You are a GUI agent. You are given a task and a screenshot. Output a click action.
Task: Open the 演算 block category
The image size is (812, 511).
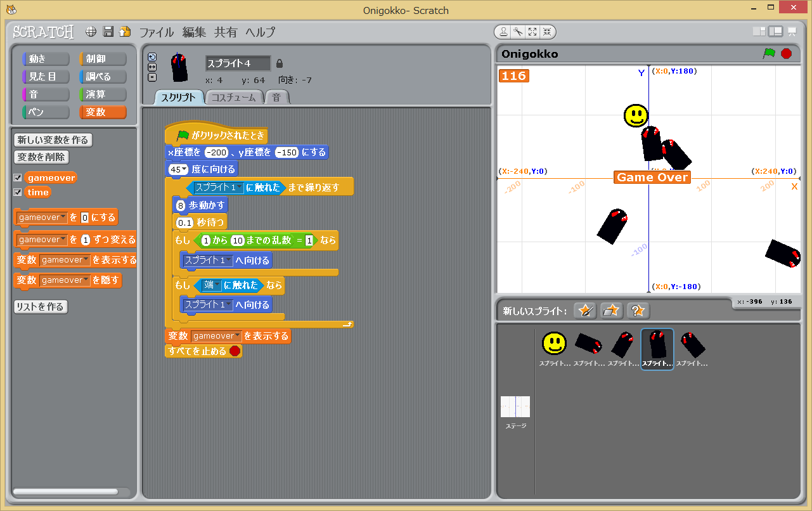(x=103, y=94)
